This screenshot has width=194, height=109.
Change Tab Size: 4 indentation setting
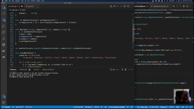pyautogui.click(x=89, y=107)
